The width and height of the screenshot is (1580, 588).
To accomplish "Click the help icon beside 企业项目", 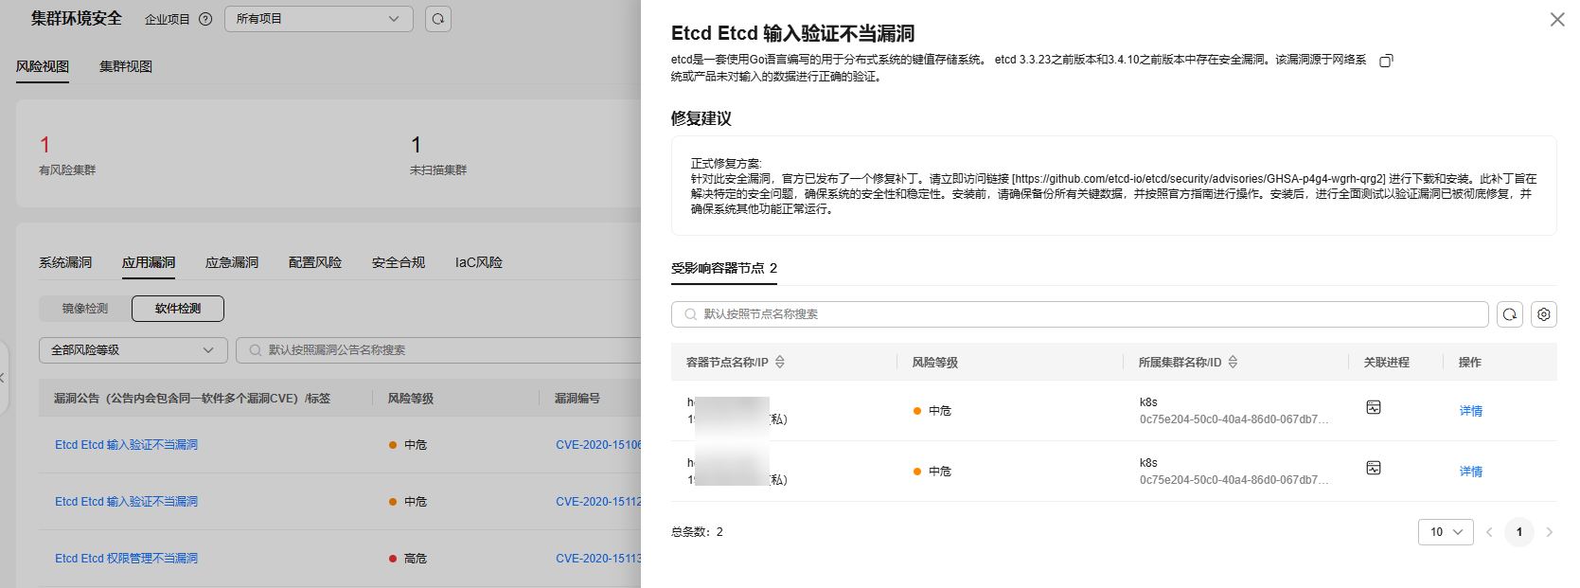I will (x=205, y=19).
